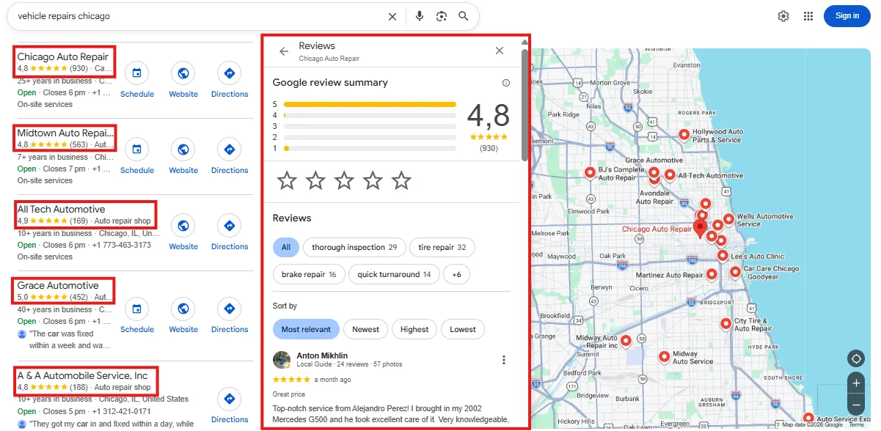The width and height of the screenshot is (881, 431).
Task: Select the "Newest" sort option
Action: click(365, 329)
